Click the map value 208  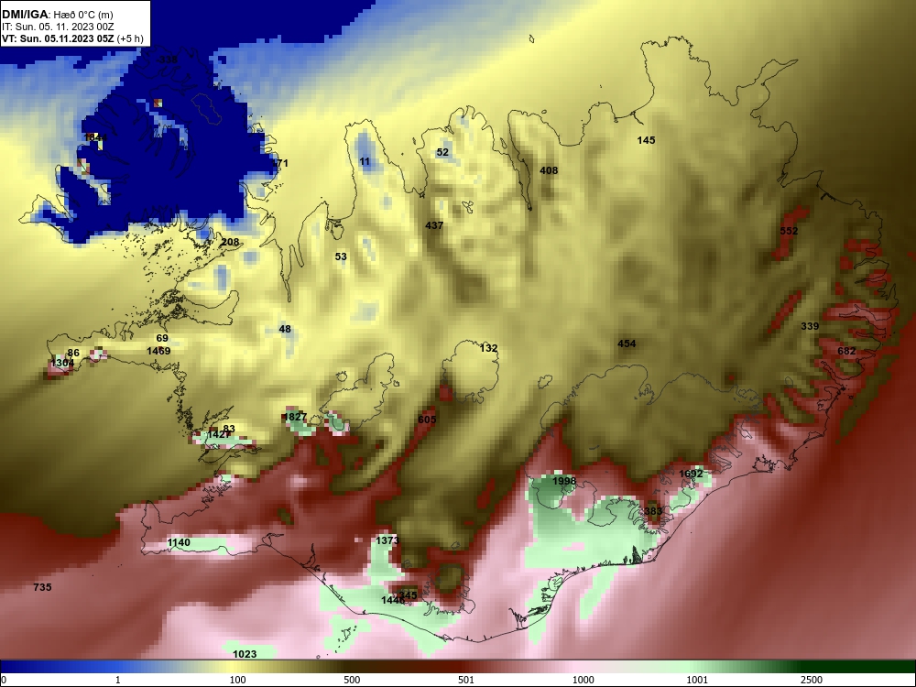point(230,242)
